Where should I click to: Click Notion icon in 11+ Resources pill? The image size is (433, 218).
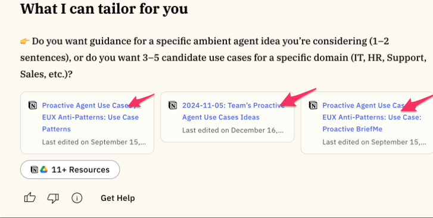[x=34, y=169]
